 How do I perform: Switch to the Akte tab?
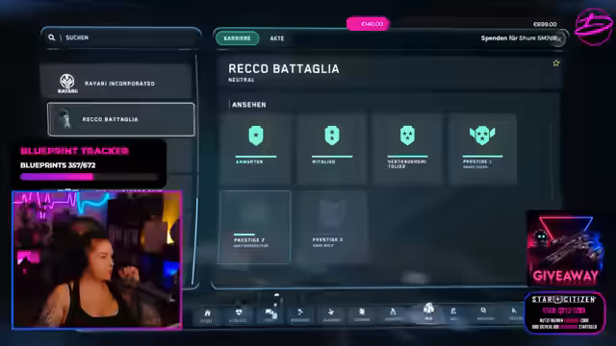click(277, 38)
